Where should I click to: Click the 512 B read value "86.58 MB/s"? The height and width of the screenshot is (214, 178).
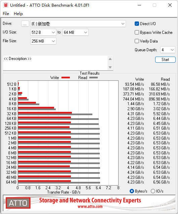point(160,84)
